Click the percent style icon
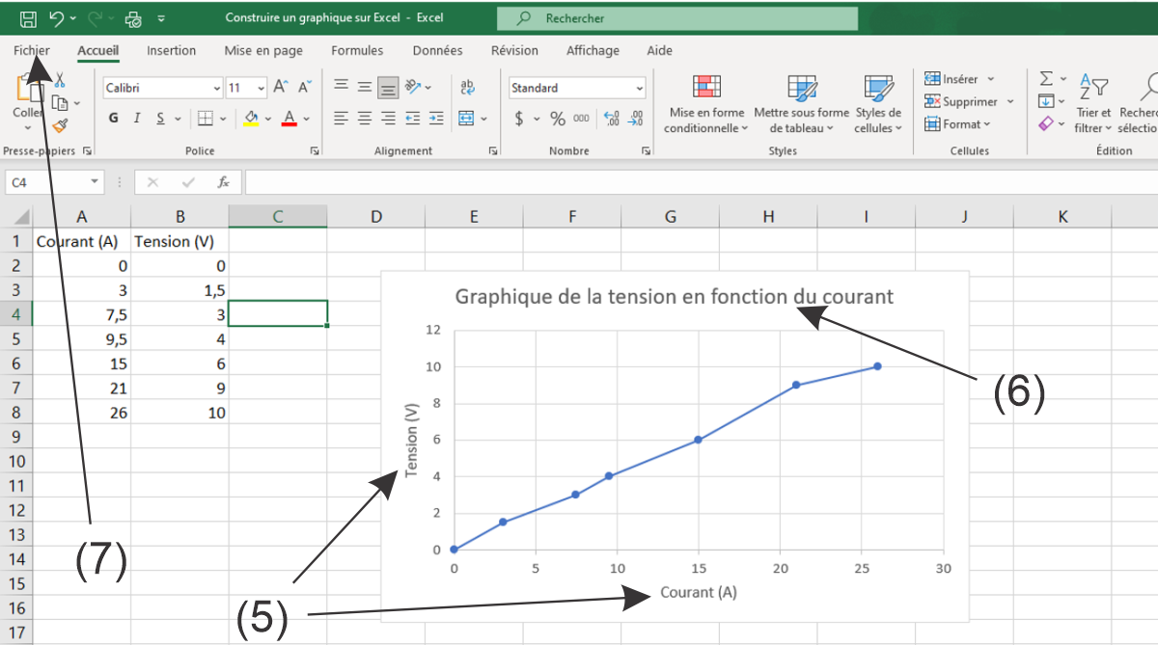 click(x=558, y=119)
